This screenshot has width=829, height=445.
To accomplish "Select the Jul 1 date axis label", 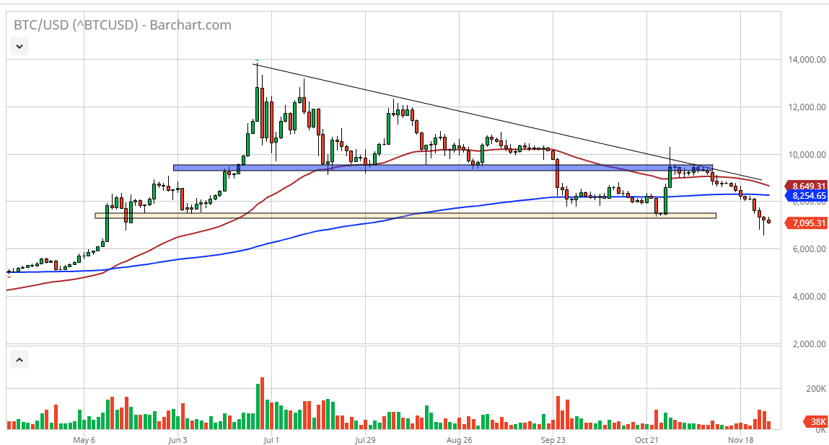I will (271, 439).
